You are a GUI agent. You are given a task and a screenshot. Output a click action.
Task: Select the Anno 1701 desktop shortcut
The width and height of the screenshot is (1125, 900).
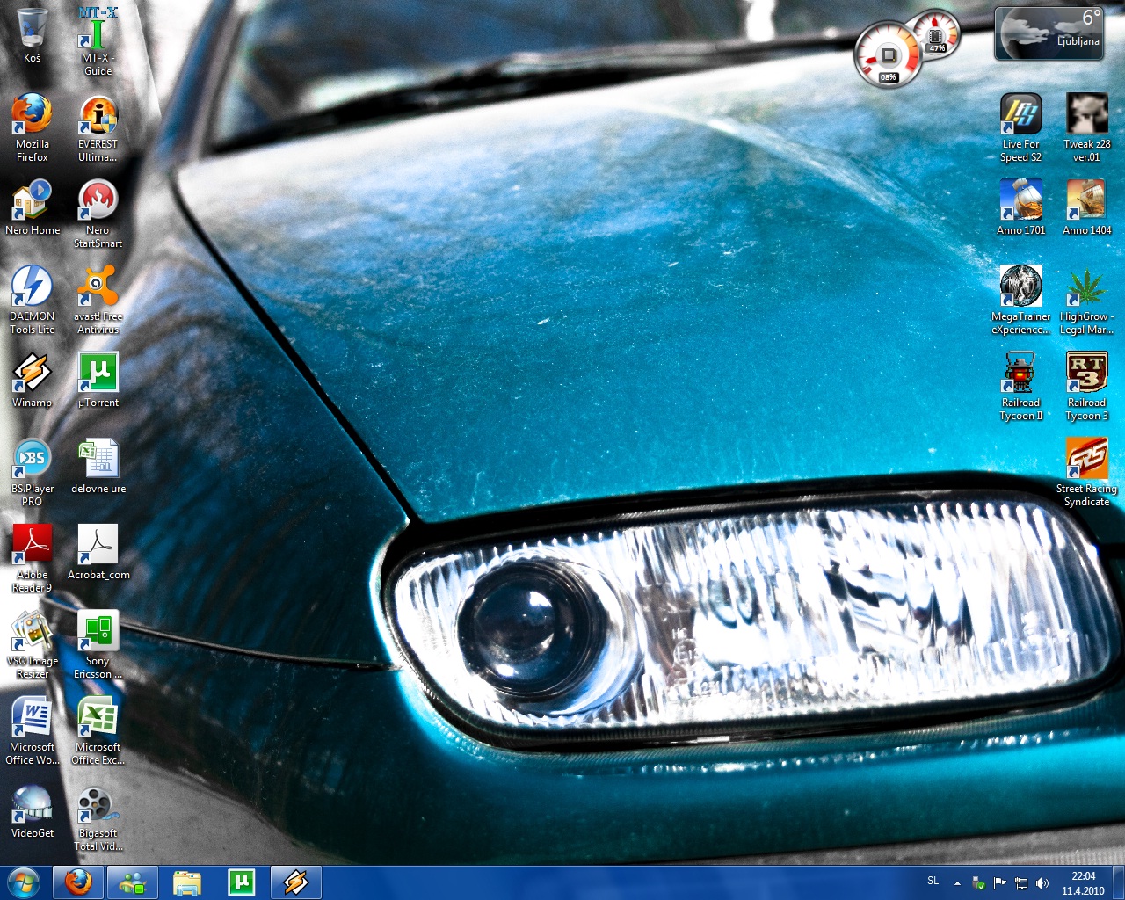[1021, 208]
